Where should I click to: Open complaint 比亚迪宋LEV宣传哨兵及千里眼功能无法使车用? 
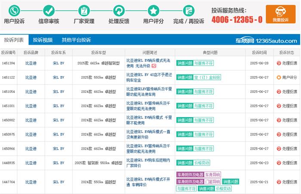149,92
